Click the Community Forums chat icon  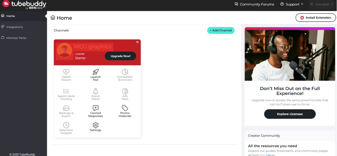[x=236, y=4]
